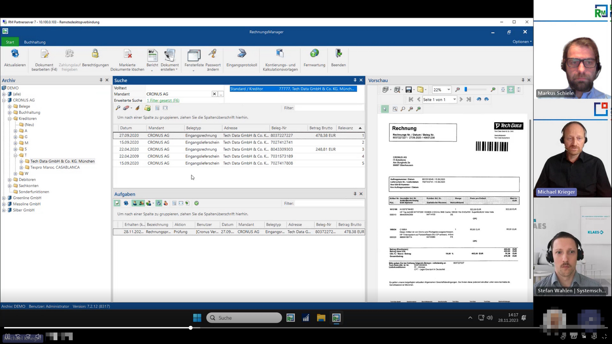Switch to the Buchhaltung ribbon tab
The width and height of the screenshot is (612, 344).
(x=35, y=42)
